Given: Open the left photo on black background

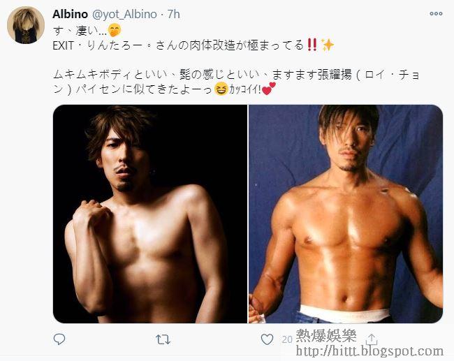Looking at the screenshot, I should (150, 214).
